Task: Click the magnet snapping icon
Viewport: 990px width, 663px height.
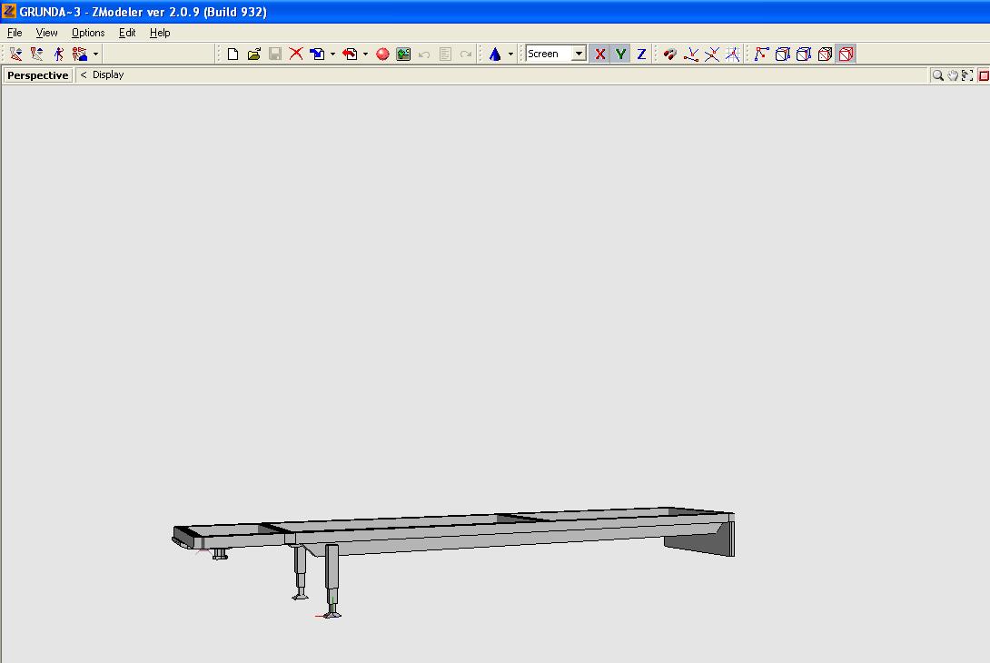Action: [669, 54]
